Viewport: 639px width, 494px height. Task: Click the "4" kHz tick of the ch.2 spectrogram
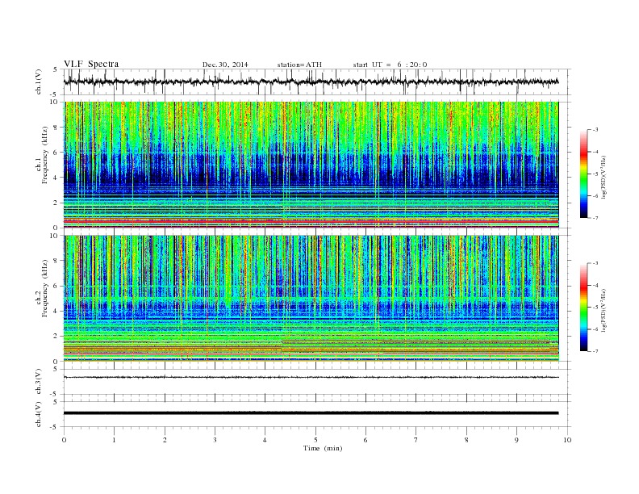pyautogui.click(x=56, y=312)
